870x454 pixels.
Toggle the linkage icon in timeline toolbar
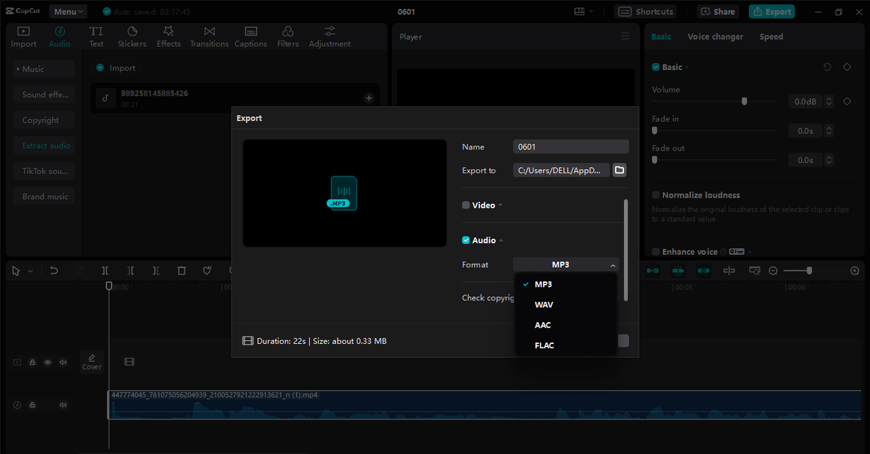pyautogui.click(x=703, y=270)
